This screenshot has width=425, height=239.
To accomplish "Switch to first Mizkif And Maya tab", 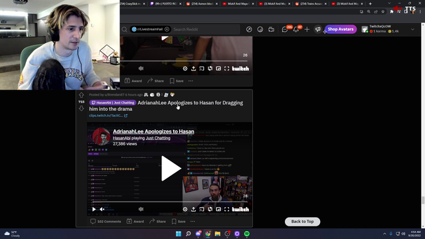I will point(238,4).
